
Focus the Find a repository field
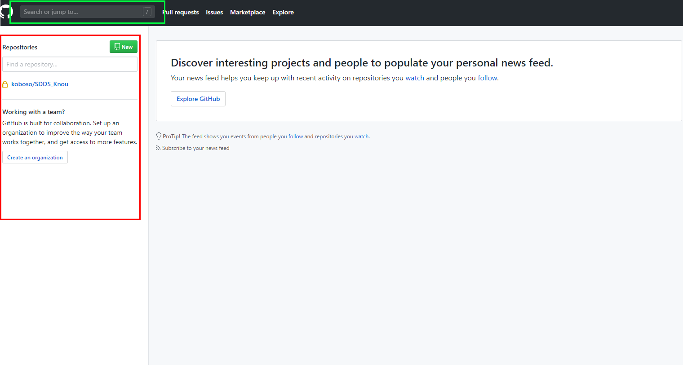coord(70,64)
